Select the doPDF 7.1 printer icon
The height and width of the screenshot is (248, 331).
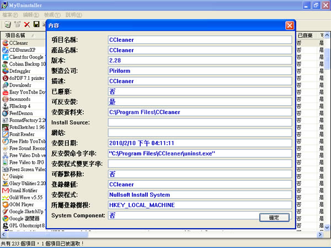(6, 78)
